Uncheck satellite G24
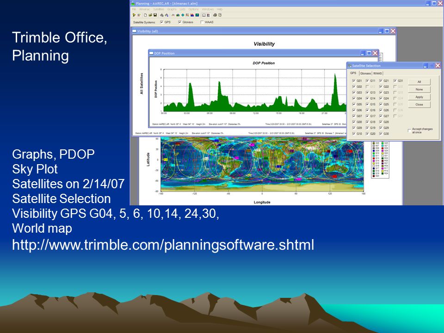444x333 pixels. coord(381,98)
